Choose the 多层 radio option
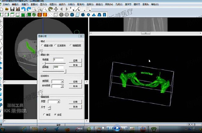The height and width of the screenshot is (133, 202). pyautogui.click(x=55, y=115)
